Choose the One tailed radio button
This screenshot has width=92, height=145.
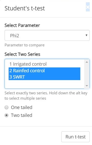(7, 107)
